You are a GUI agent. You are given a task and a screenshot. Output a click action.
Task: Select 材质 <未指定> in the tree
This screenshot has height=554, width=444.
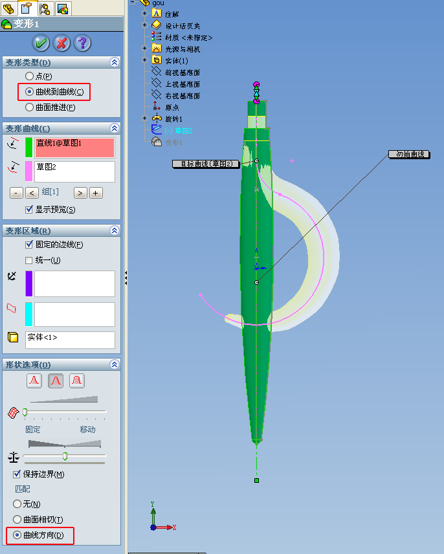pos(188,38)
